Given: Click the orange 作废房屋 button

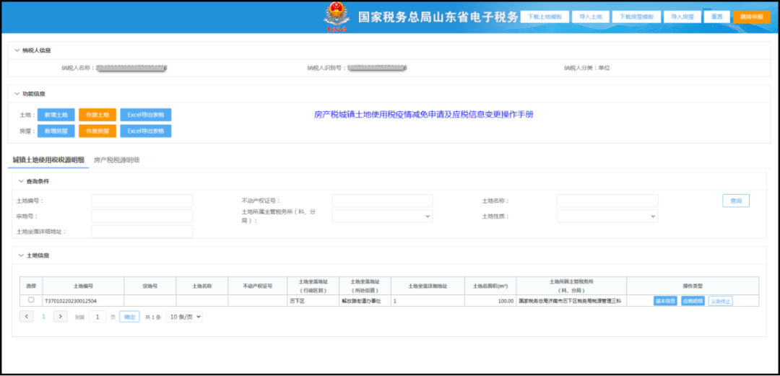Looking at the screenshot, I should [x=97, y=131].
